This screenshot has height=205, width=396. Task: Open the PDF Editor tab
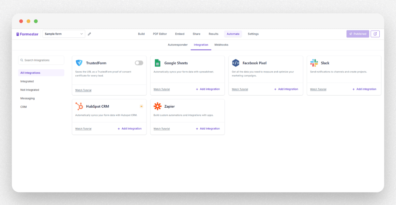tap(160, 34)
